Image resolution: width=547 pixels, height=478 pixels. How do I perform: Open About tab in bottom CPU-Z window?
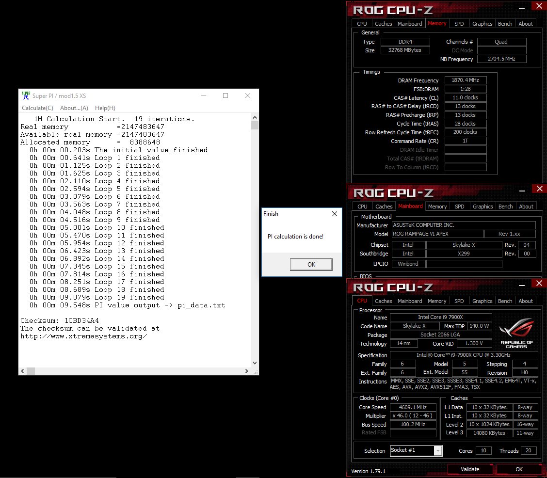coord(526,301)
